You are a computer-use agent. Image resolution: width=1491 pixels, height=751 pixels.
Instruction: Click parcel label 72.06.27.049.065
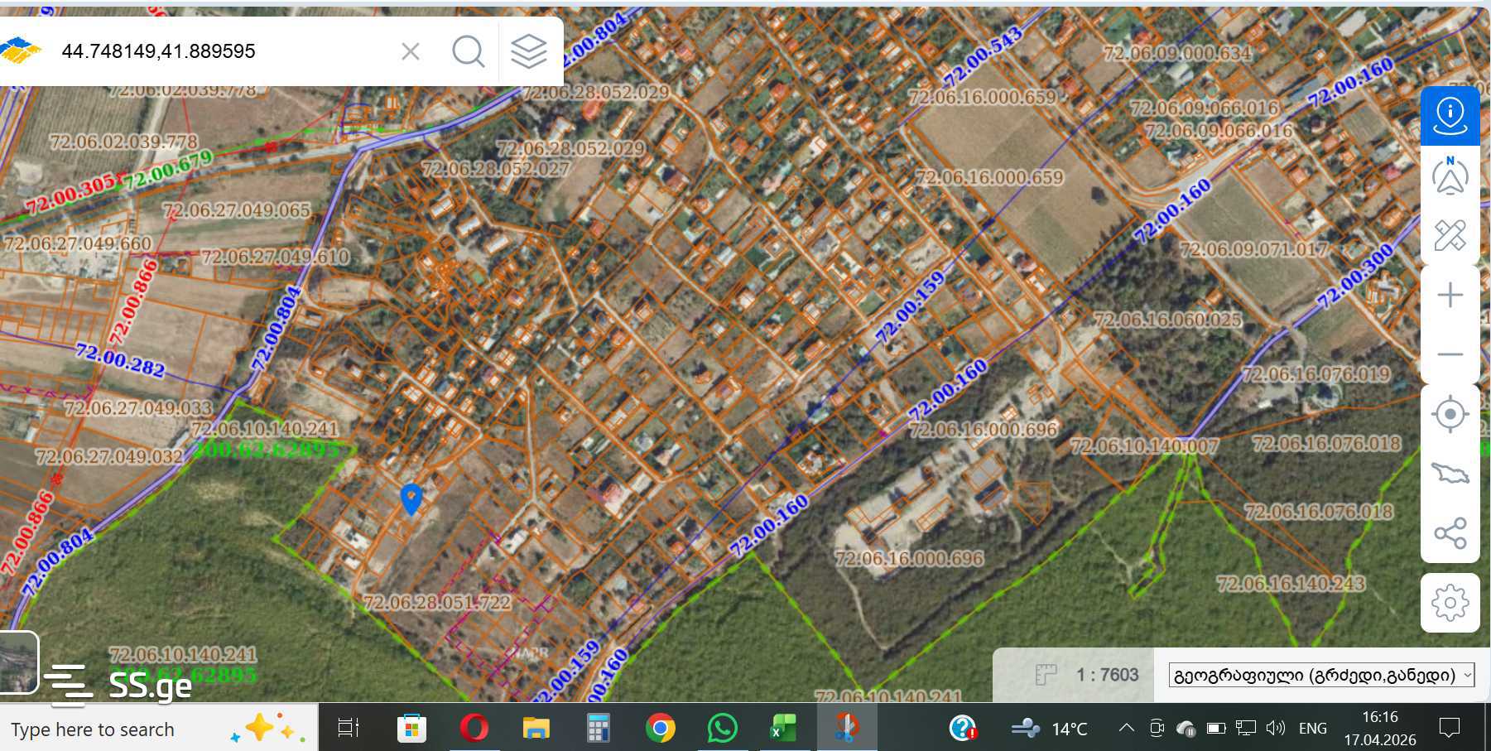pyautogui.click(x=236, y=210)
